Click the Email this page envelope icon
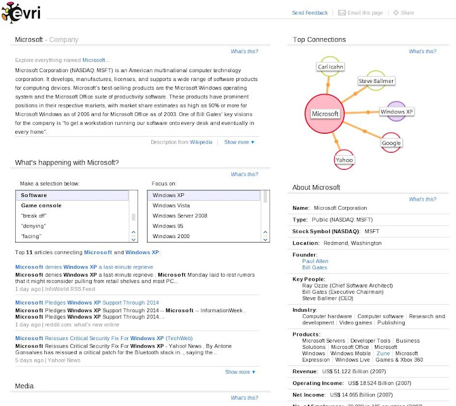The image size is (456, 406). point(342,13)
